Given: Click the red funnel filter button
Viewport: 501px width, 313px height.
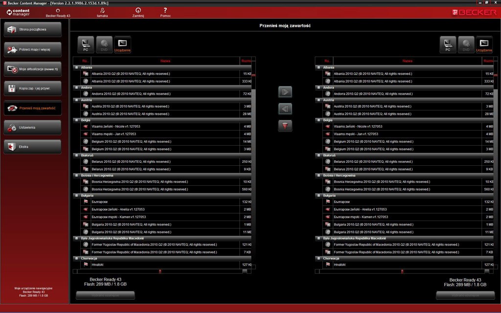Looking at the screenshot, I should coord(285,126).
